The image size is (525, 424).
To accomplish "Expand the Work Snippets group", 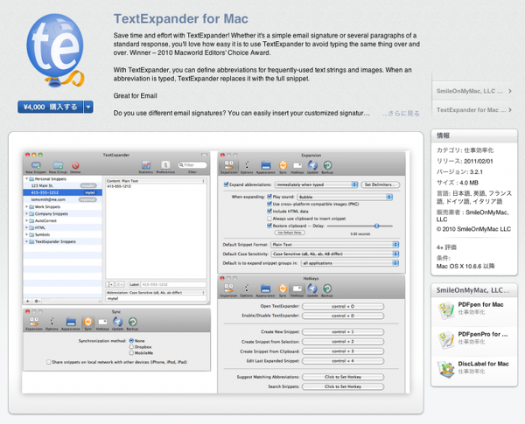I will coord(27,207).
